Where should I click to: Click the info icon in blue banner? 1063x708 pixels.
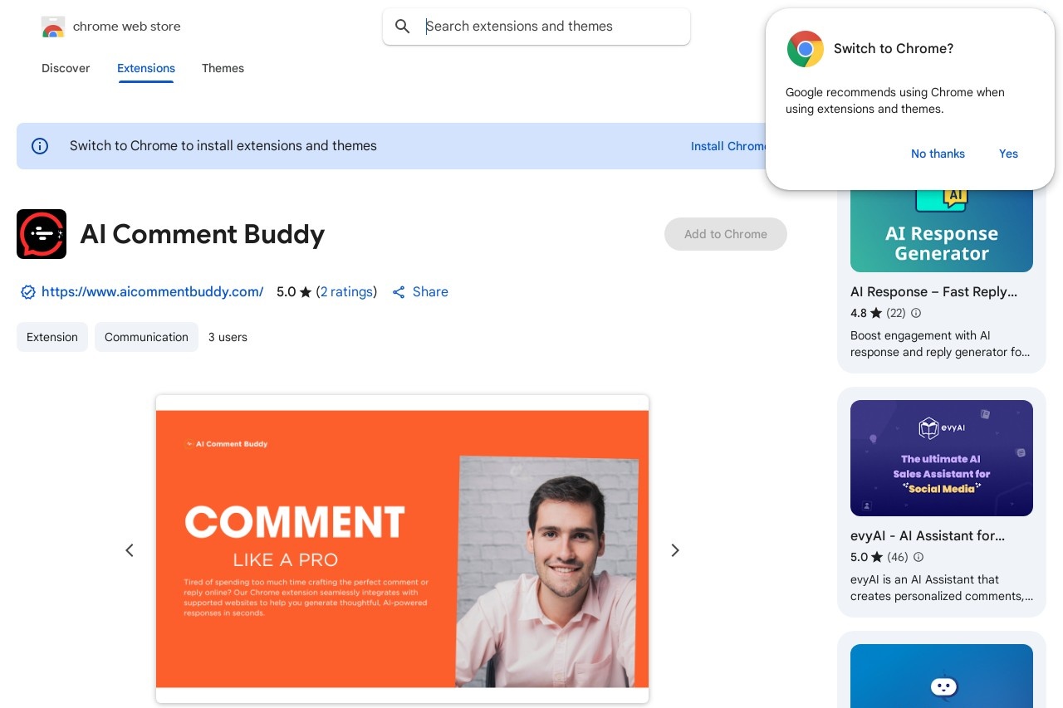coord(40,146)
